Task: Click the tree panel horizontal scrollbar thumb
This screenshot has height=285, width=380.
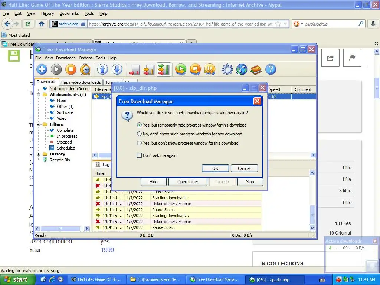Action: (60, 229)
